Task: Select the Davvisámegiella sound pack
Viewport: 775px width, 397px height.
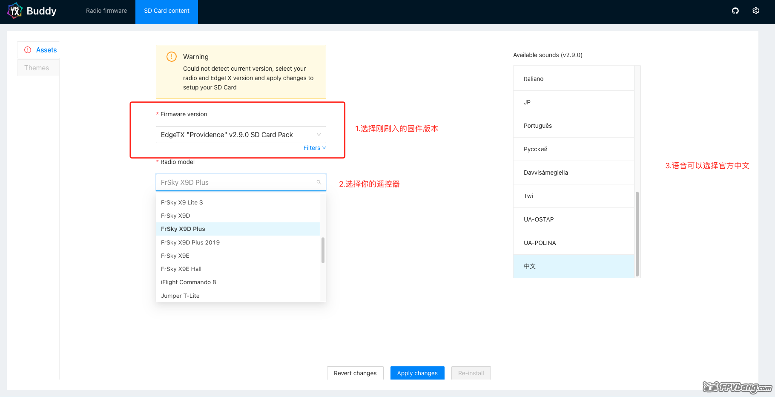Action: pos(574,173)
